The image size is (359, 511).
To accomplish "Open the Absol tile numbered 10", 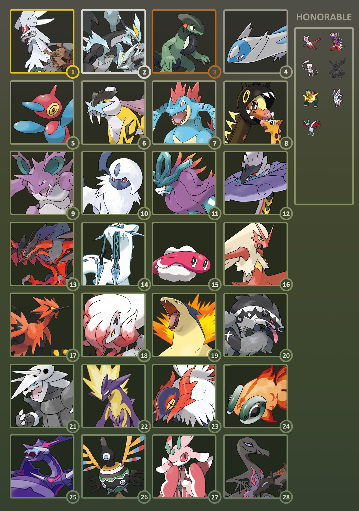I will (x=113, y=183).
